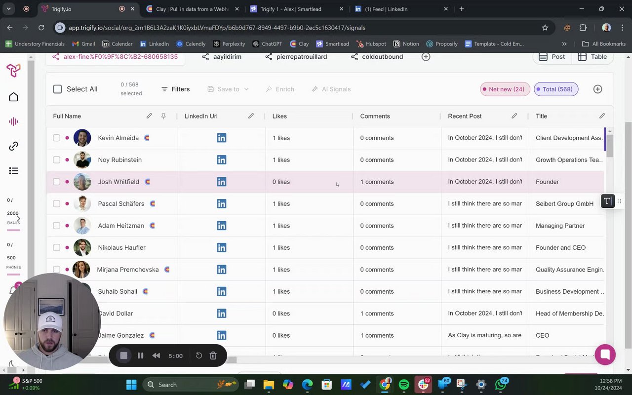Edit the Recent Post column pencil icon

(x=514, y=116)
